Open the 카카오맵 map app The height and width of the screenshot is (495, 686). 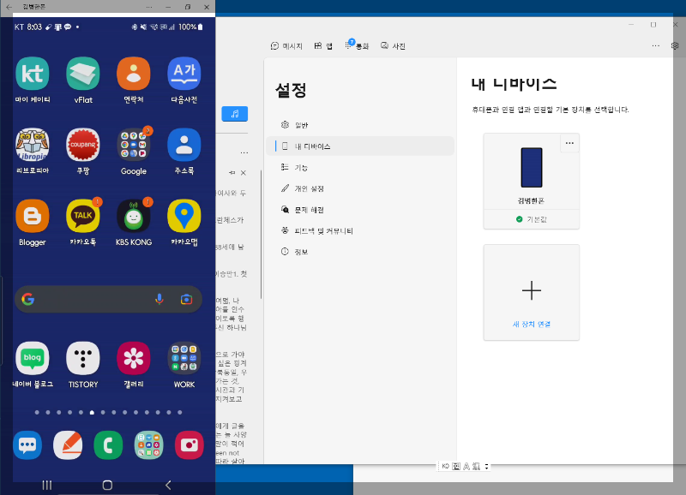[184, 216]
